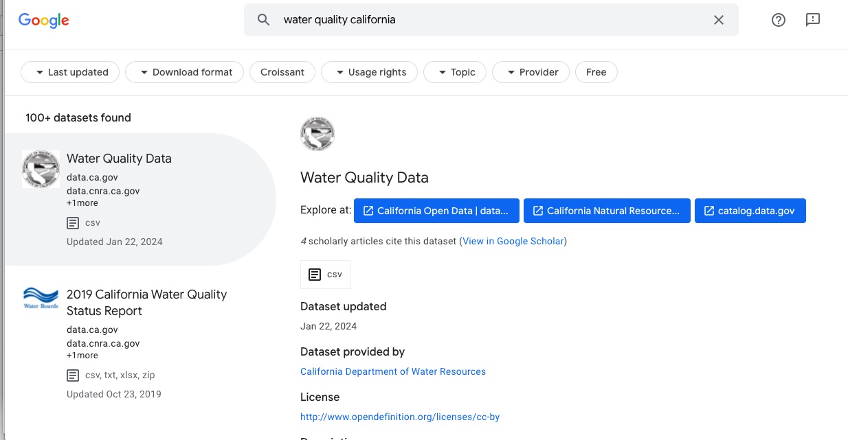Screen dimensions: 848x440
Task: Open the Send feedback icon
Action: [813, 19]
